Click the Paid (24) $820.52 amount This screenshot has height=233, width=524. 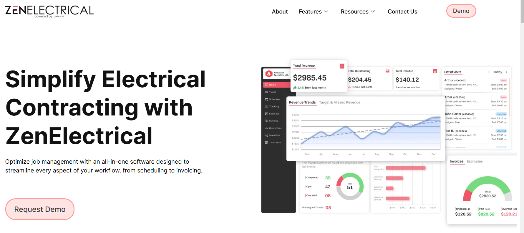click(486, 214)
